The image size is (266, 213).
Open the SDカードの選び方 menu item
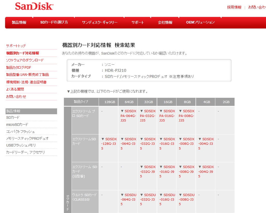point(54,22)
